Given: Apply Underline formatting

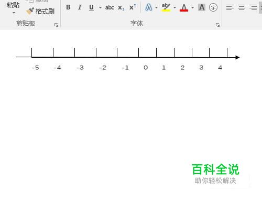Looking at the screenshot, I should (x=91, y=7).
